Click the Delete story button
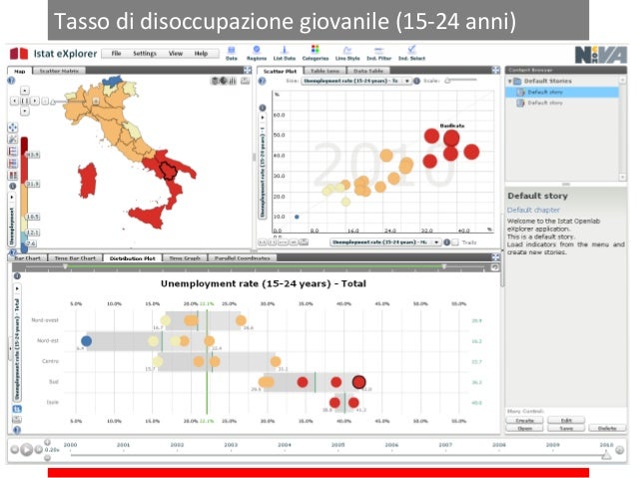The height and width of the screenshot is (478, 637). [x=607, y=428]
